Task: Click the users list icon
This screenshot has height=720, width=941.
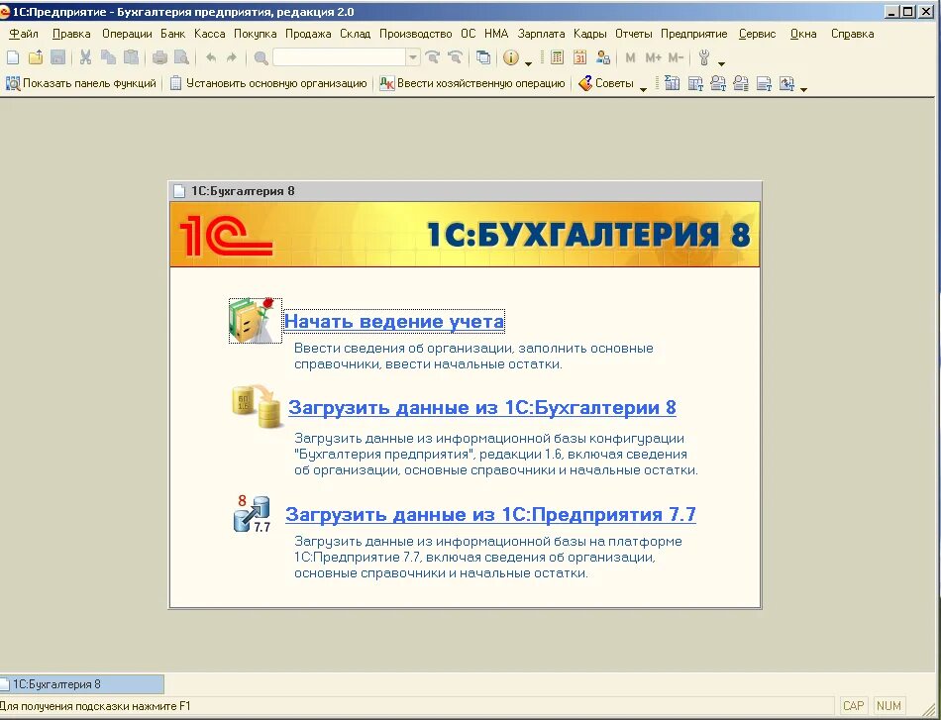Action: point(603,57)
